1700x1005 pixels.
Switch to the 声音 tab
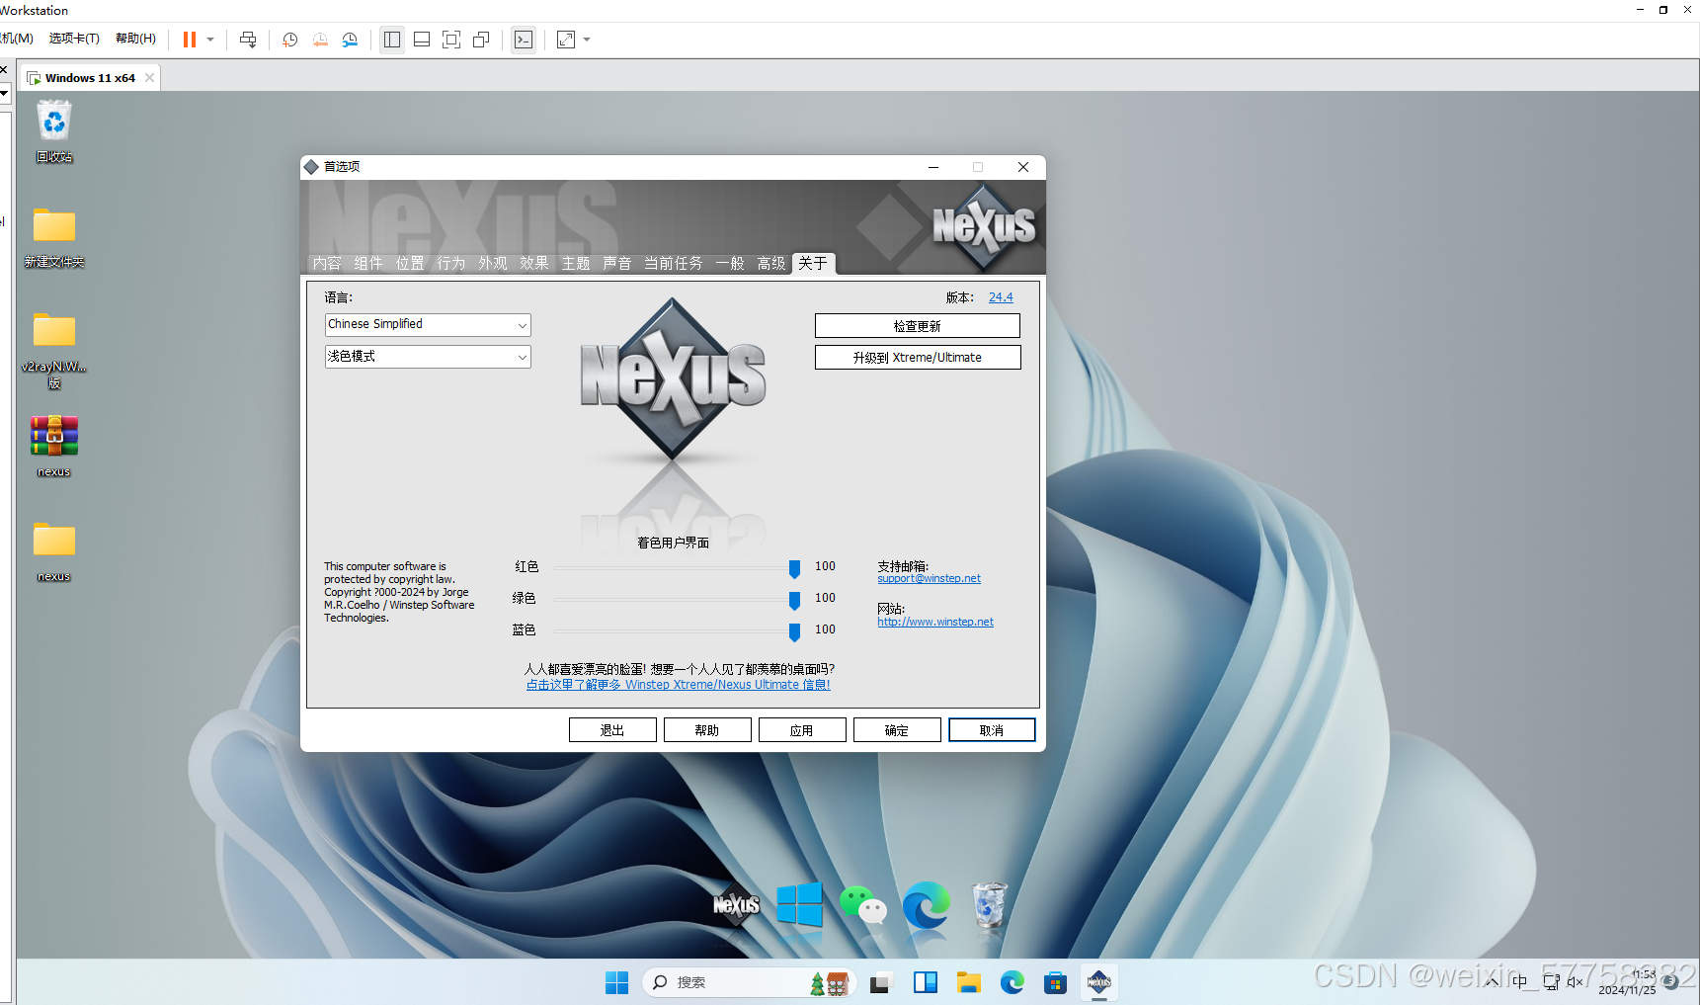click(617, 263)
